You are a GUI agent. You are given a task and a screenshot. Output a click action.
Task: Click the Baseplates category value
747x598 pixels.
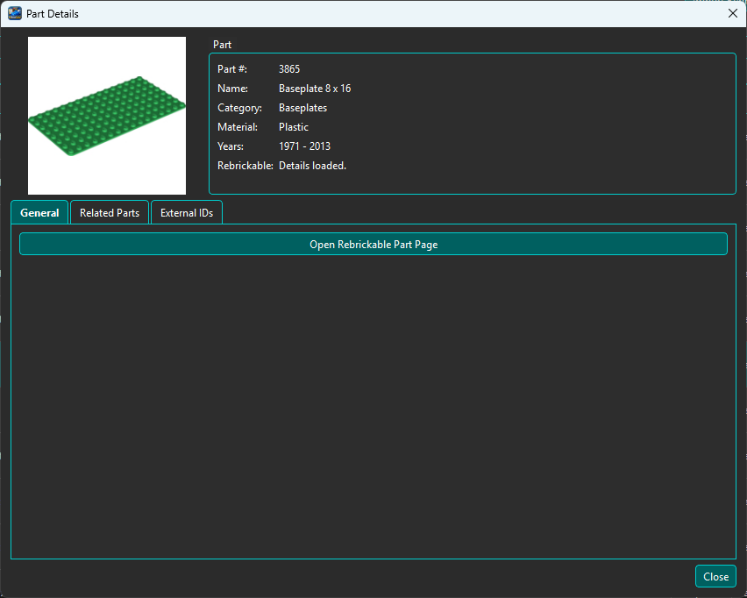pyautogui.click(x=303, y=108)
